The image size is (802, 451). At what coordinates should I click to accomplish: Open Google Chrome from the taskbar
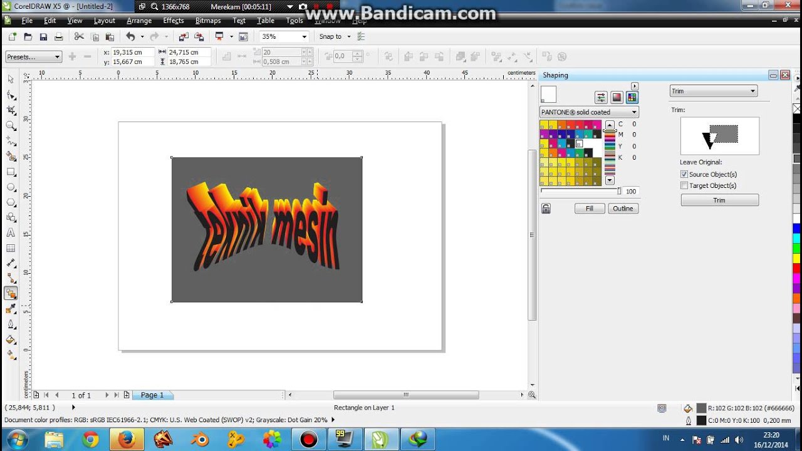point(90,440)
